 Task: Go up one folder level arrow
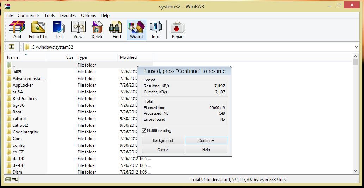[x=11, y=46]
